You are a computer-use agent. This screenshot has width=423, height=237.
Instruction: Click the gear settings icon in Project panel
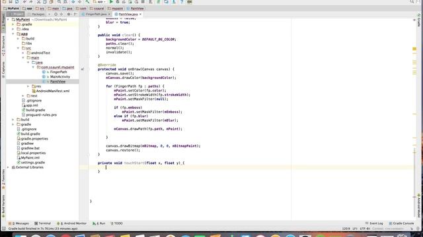tap(69, 14)
